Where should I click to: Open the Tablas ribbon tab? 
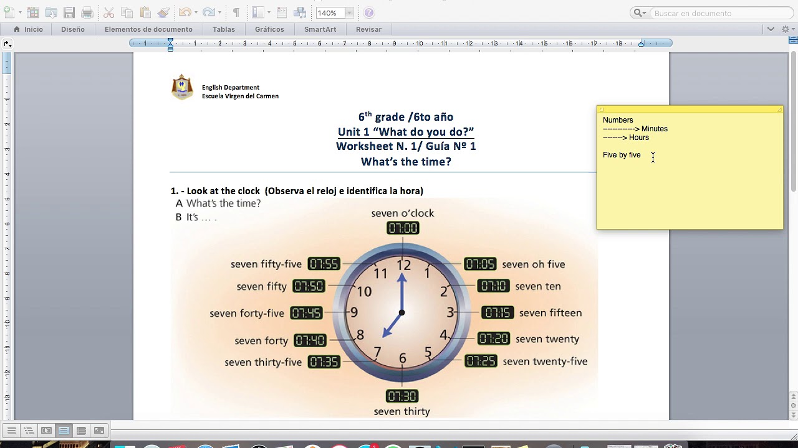coord(224,29)
